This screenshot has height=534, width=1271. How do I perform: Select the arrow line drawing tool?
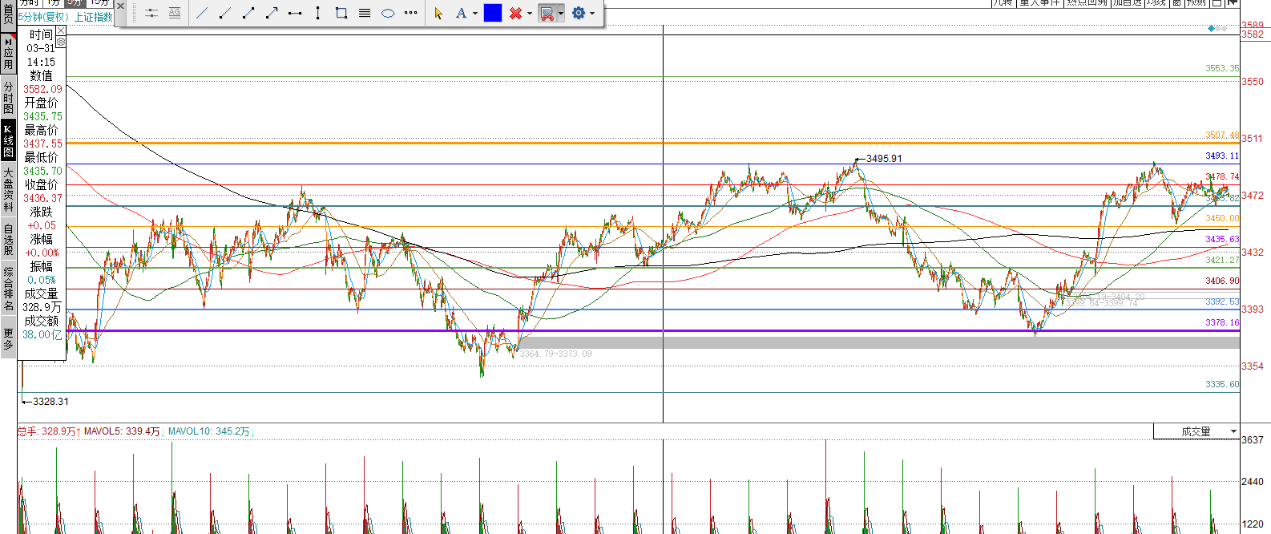[x=272, y=13]
